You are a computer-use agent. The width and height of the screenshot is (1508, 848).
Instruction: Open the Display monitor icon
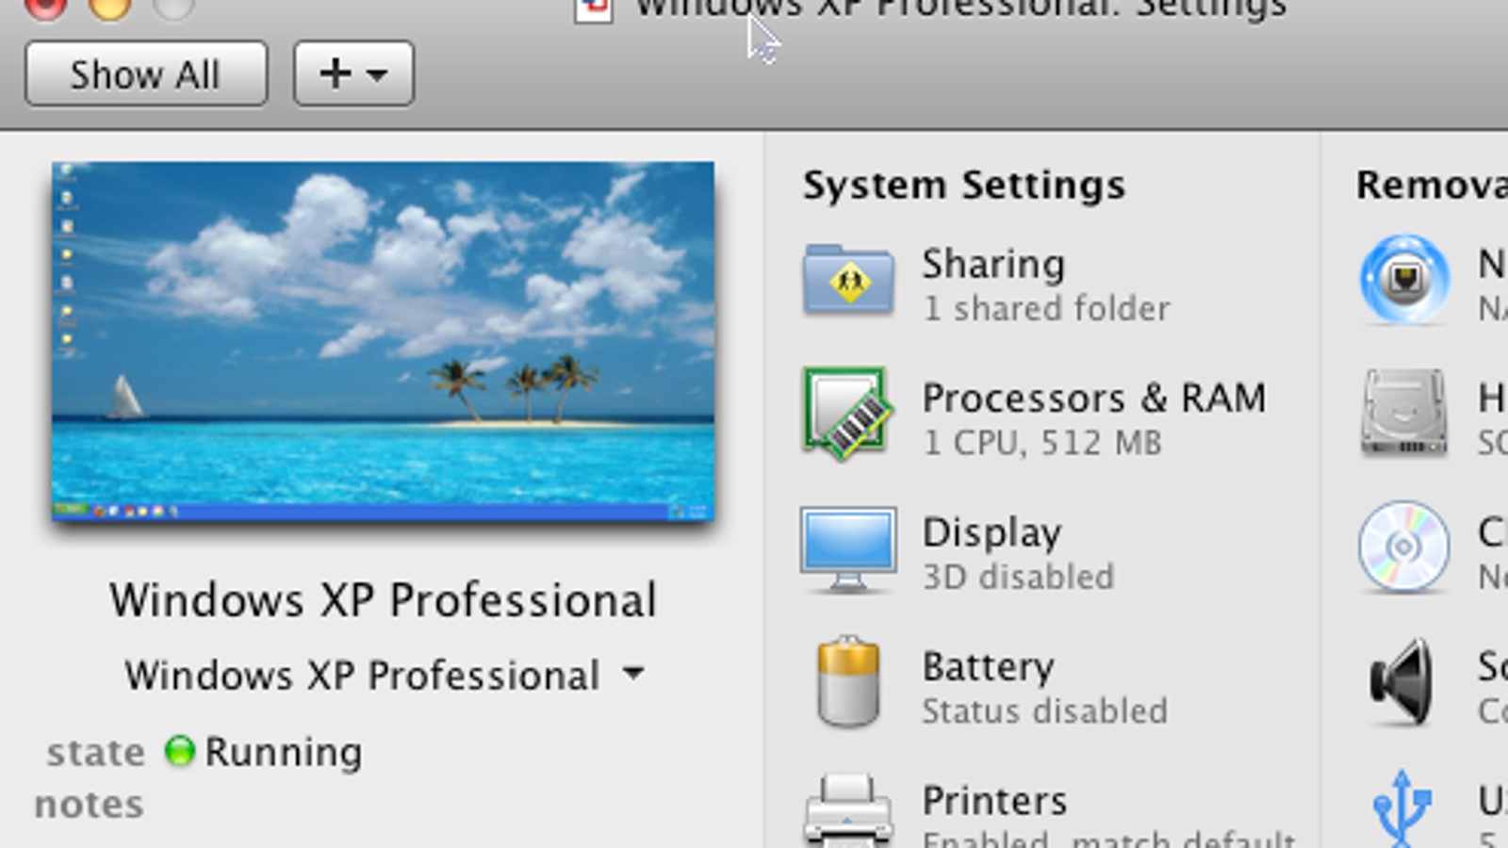click(848, 549)
